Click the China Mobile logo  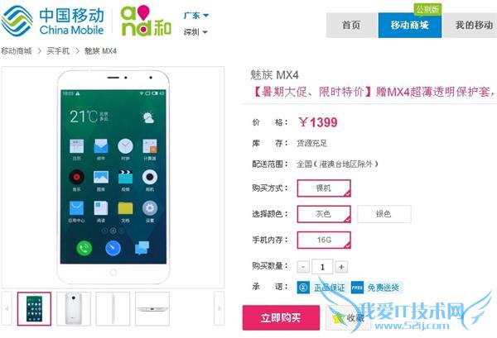pyautogui.click(x=53, y=21)
